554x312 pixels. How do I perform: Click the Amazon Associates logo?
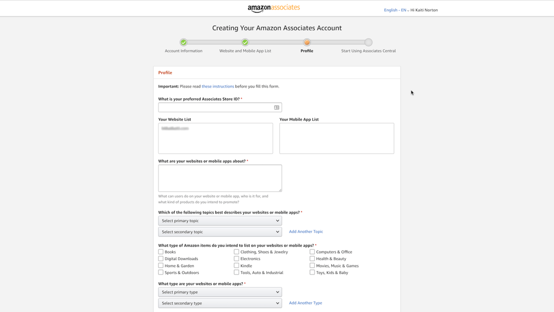point(274,8)
